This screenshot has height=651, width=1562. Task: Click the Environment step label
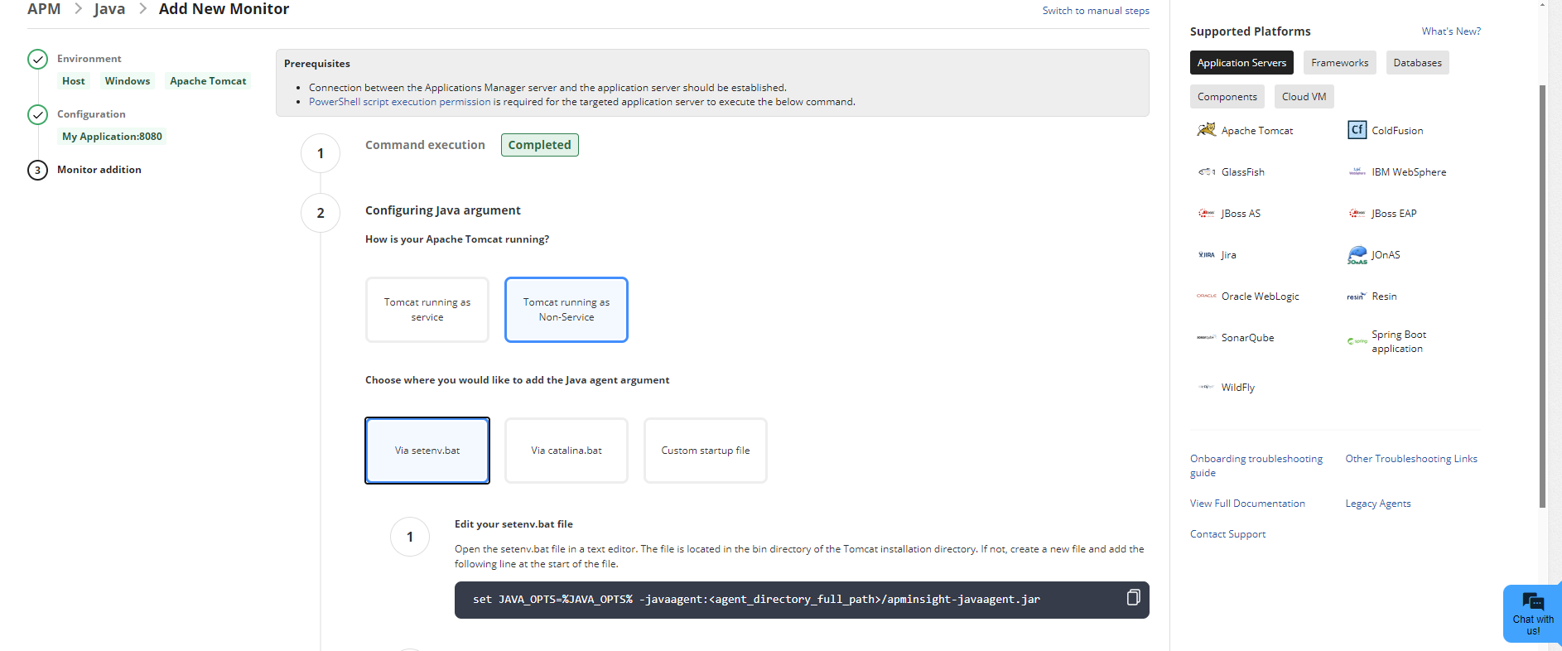click(x=89, y=59)
